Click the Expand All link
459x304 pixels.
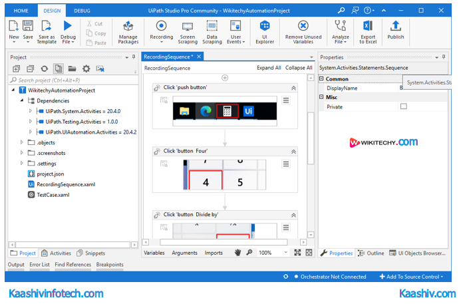(x=269, y=68)
